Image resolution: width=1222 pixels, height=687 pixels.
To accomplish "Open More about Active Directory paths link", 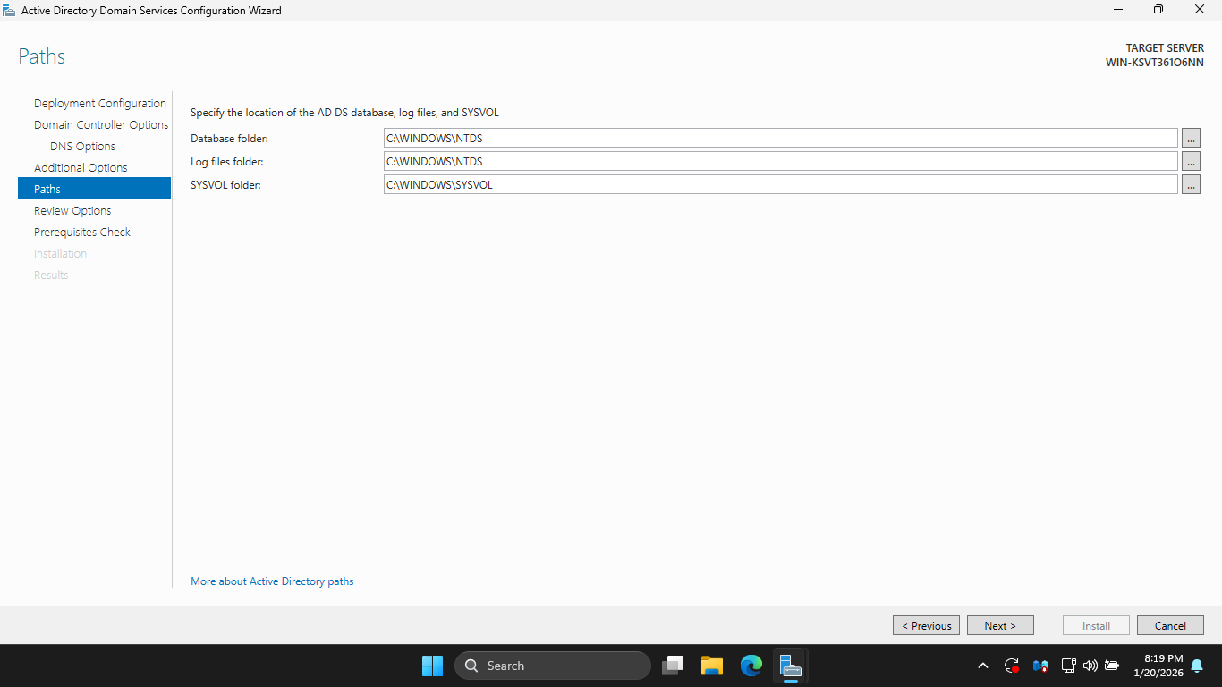I will [x=272, y=581].
